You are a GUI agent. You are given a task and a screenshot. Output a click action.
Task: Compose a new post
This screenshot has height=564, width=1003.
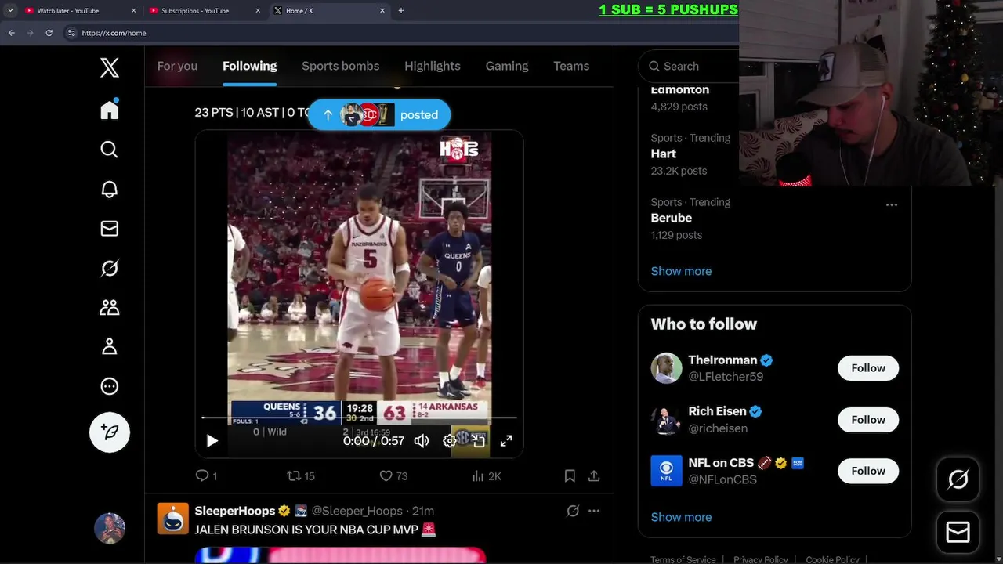[110, 432]
